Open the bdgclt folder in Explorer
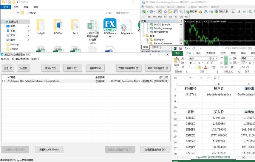This screenshot has height=162, width=255. (x=41, y=27)
